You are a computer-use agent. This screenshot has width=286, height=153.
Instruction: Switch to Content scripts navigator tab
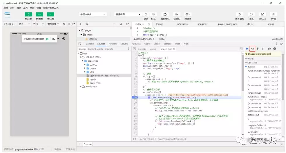[x=95, y=49]
